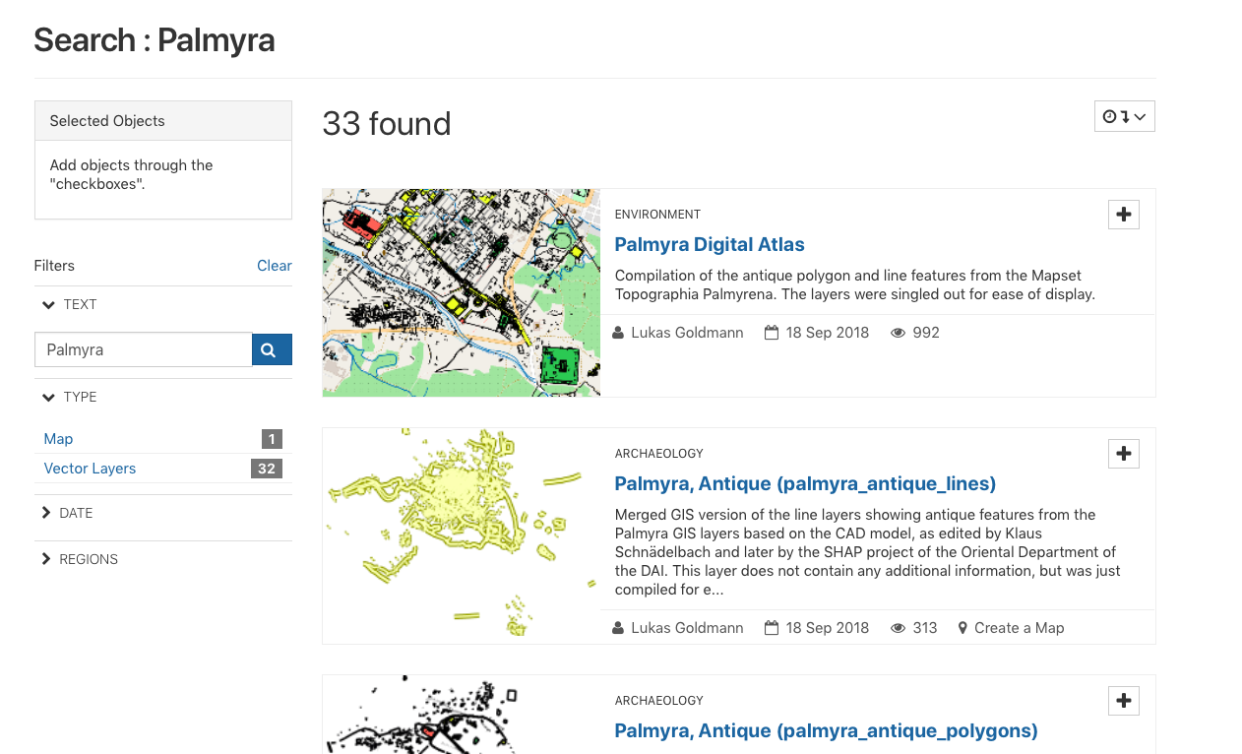Click the 18 Sep 2018 date of Digital Atlas

[x=828, y=333]
